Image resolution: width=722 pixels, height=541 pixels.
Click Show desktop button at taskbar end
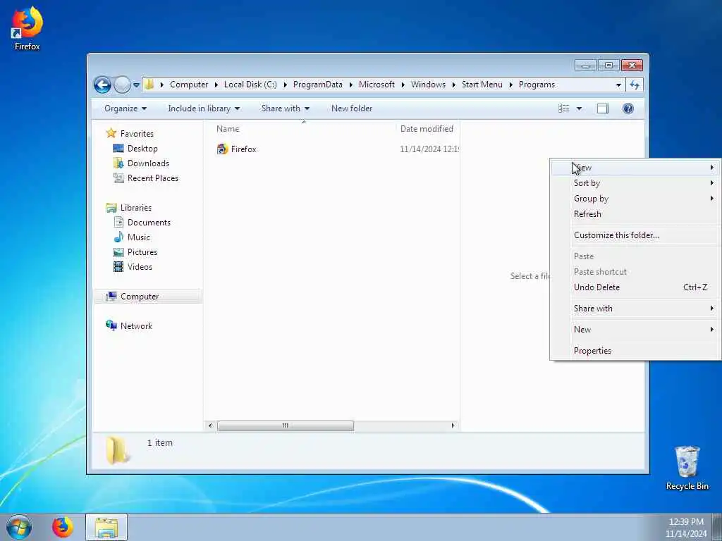(x=717, y=527)
